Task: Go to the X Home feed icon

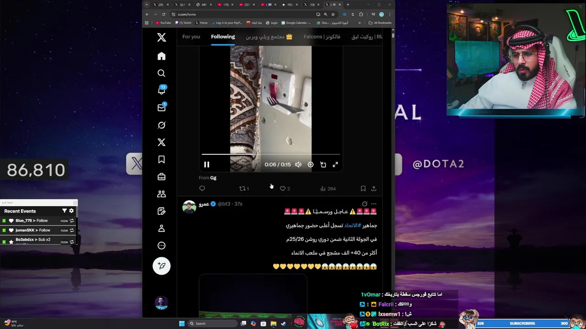Action: (x=162, y=56)
